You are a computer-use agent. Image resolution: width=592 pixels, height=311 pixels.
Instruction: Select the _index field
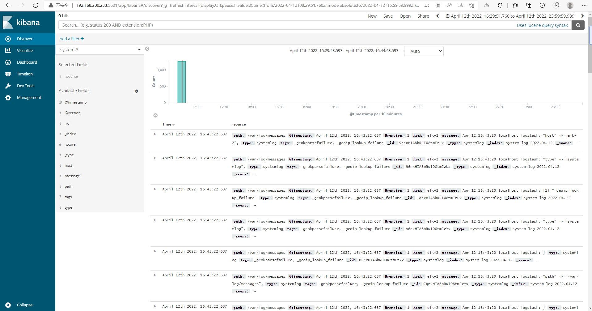(x=70, y=134)
